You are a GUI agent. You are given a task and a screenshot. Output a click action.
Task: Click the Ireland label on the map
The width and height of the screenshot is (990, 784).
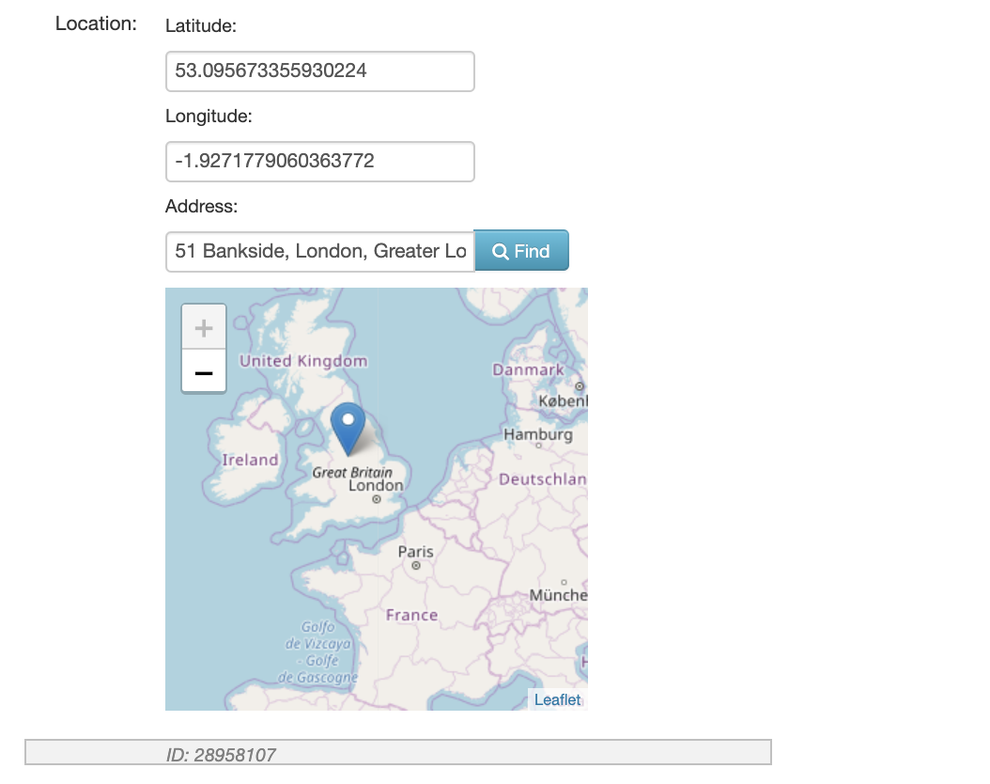pyautogui.click(x=250, y=460)
